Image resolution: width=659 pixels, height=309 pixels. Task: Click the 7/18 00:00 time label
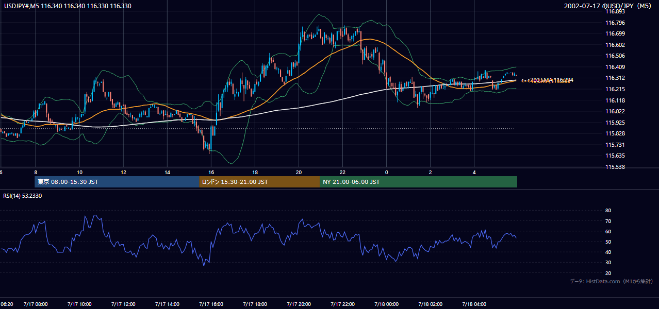386,304
